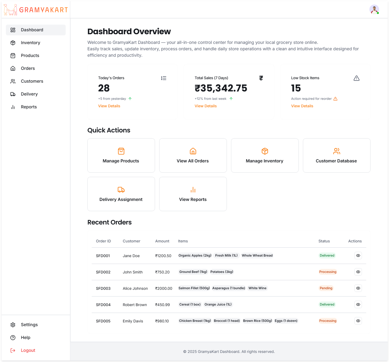Screen dimensions: 389x362
Task: Click the profile avatar at top right
Action: coord(374,9)
